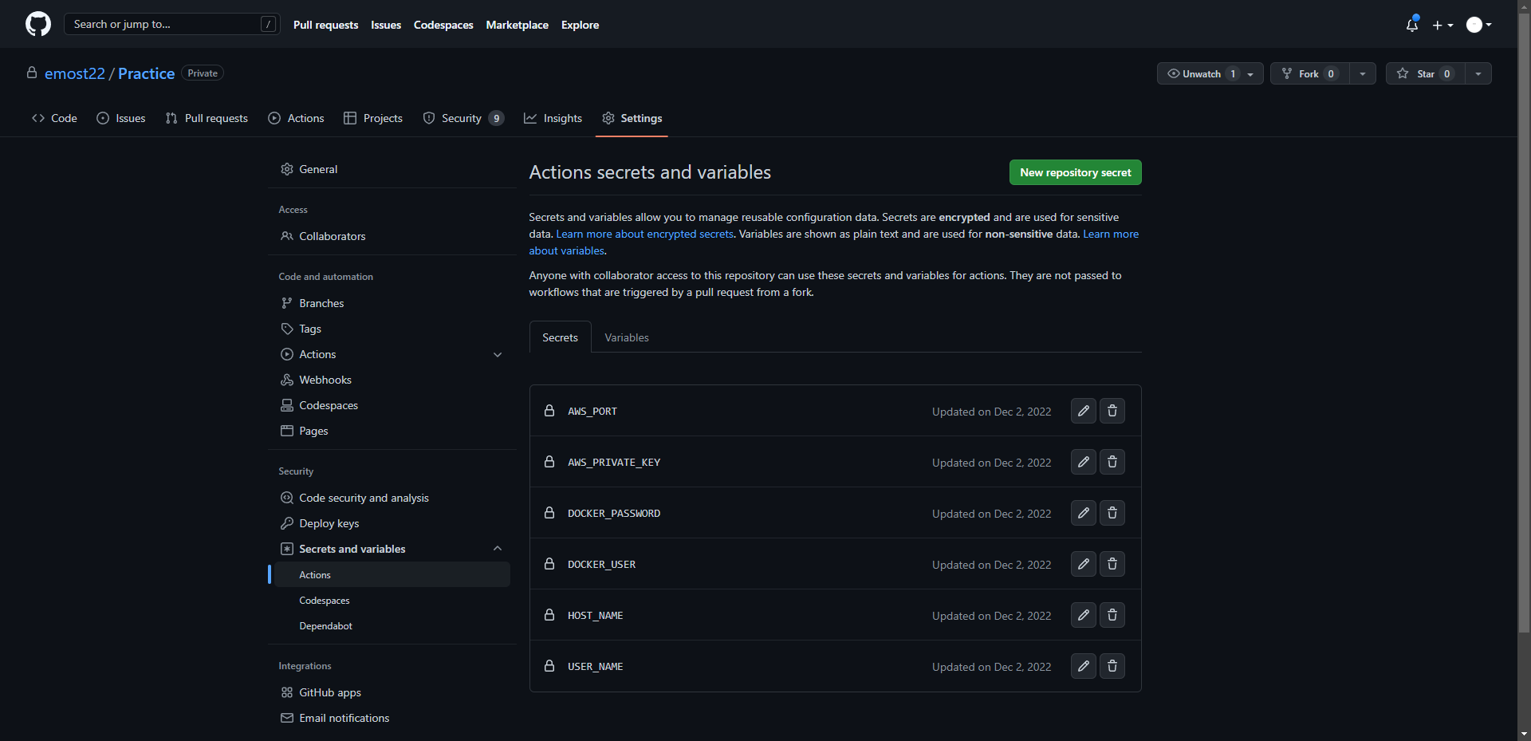Click the AWS_PRIVATE_KEY secret name
The width and height of the screenshot is (1531, 741).
click(x=614, y=462)
